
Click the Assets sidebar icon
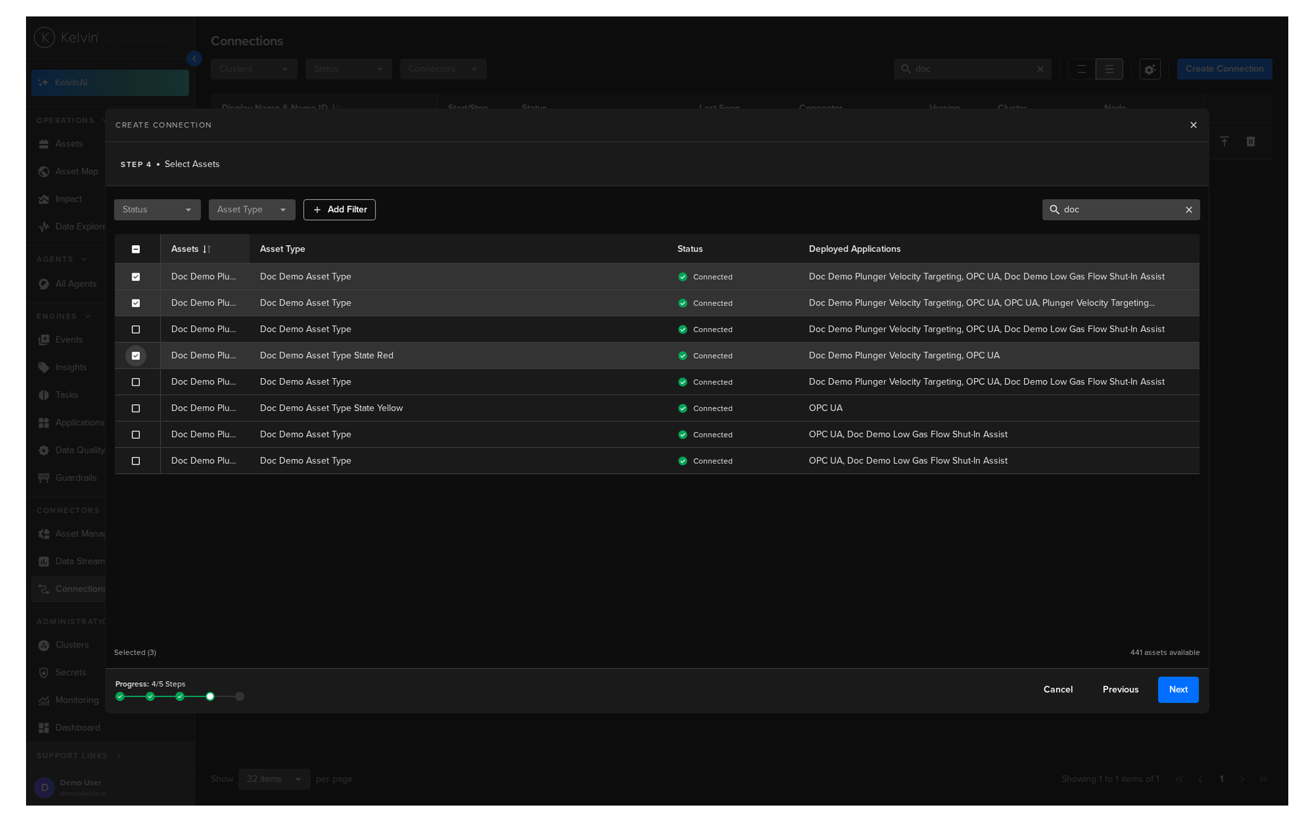click(x=44, y=144)
